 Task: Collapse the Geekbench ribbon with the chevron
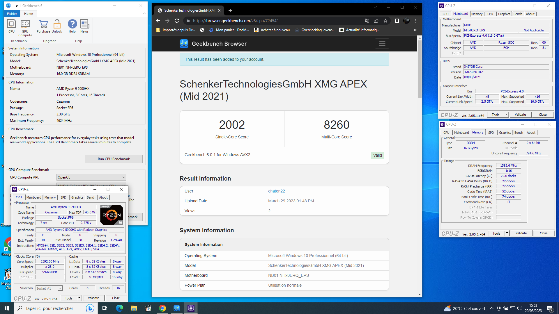point(144,14)
